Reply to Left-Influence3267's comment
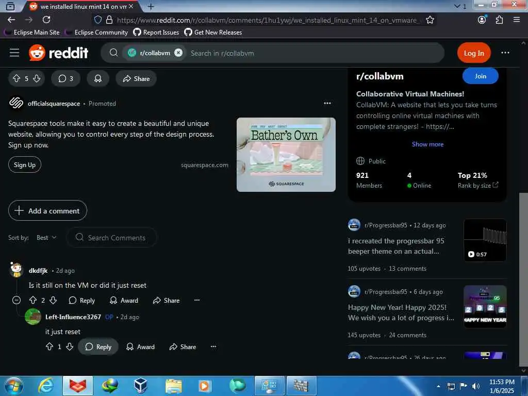The image size is (528, 396). (98, 346)
